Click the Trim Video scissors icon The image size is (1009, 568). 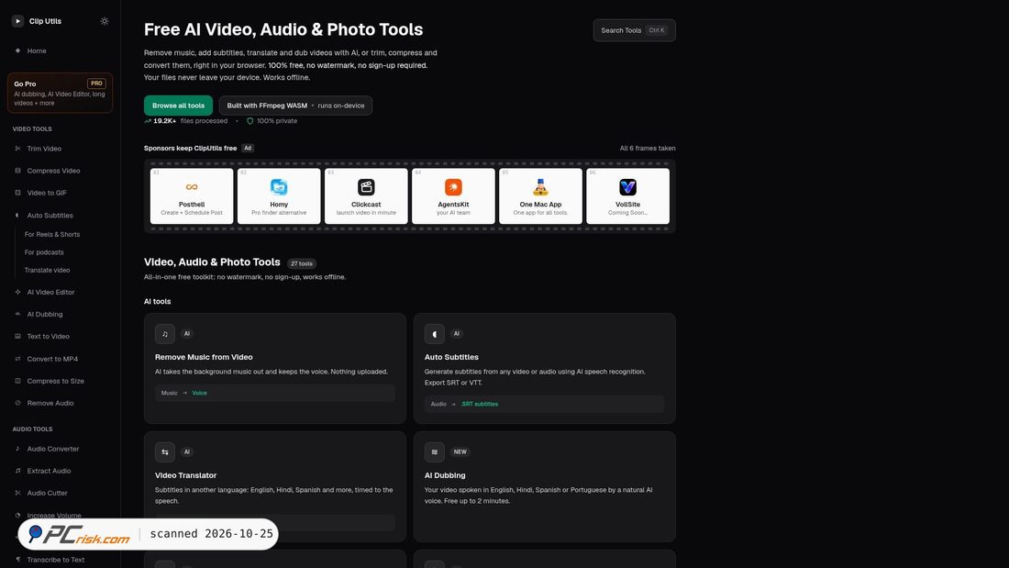pyautogui.click(x=18, y=149)
